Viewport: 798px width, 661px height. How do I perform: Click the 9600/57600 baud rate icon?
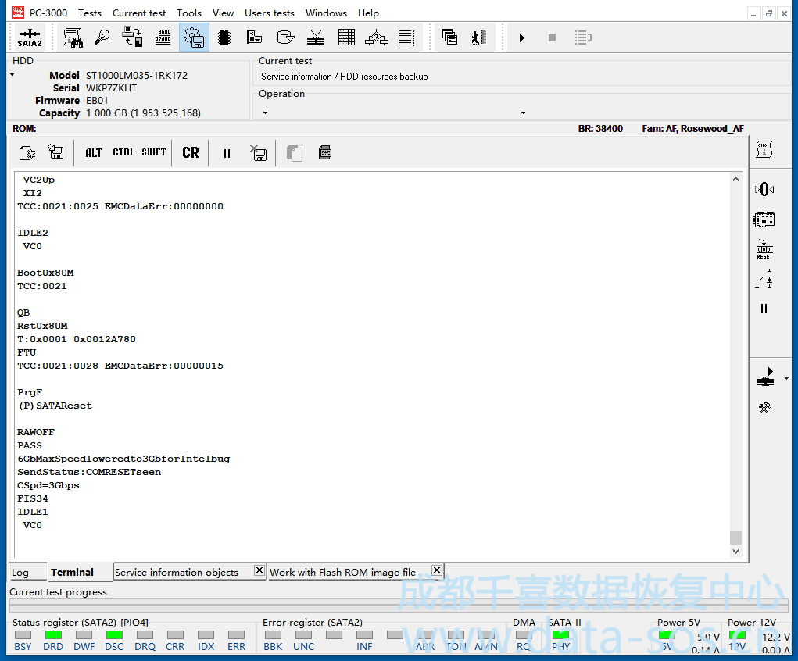click(x=163, y=37)
